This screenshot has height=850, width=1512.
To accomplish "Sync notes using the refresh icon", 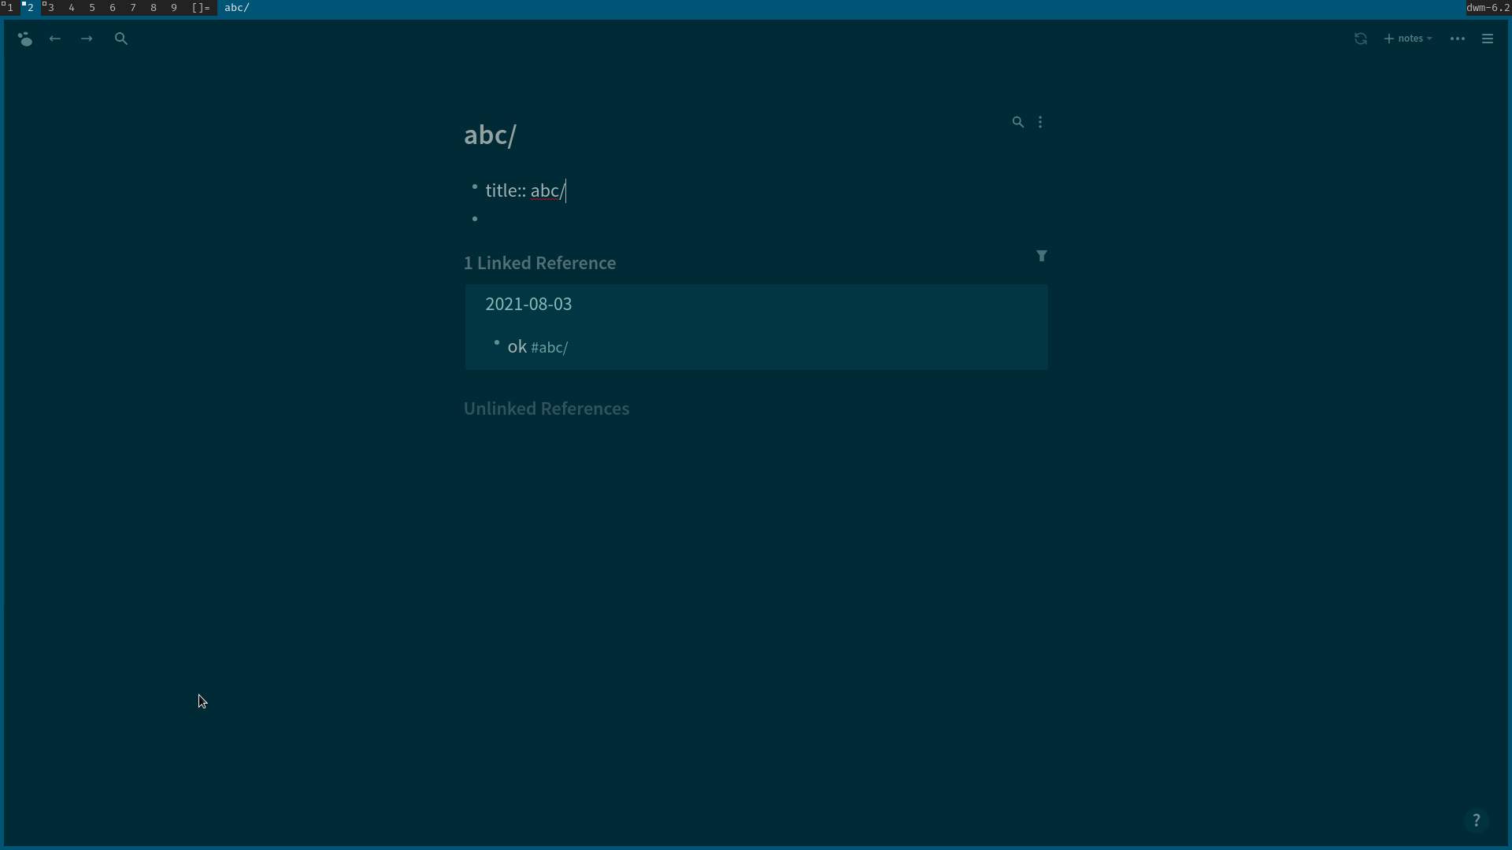I will (x=1361, y=38).
